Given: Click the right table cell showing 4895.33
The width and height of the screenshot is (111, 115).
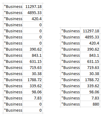Looking at the screenshot, I should click(x=90, y=37).
